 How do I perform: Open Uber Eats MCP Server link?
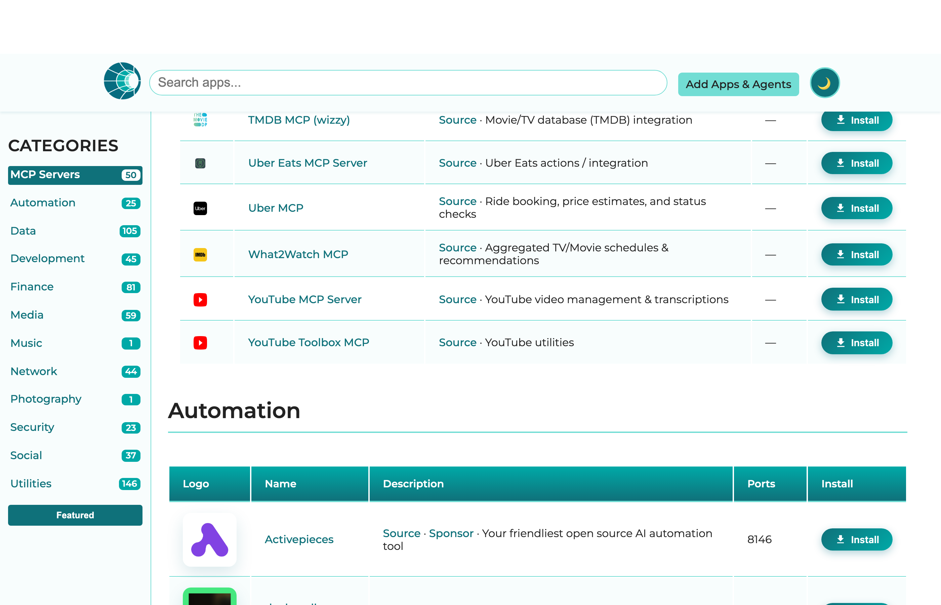point(308,163)
